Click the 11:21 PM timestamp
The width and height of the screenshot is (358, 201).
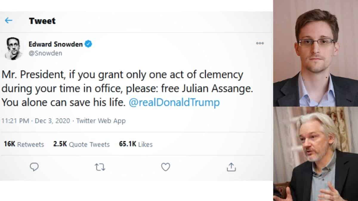[x=16, y=121]
